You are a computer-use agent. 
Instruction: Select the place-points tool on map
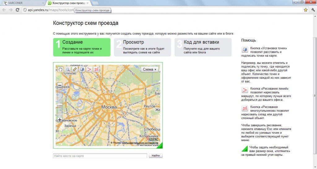(x=82, y=69)
